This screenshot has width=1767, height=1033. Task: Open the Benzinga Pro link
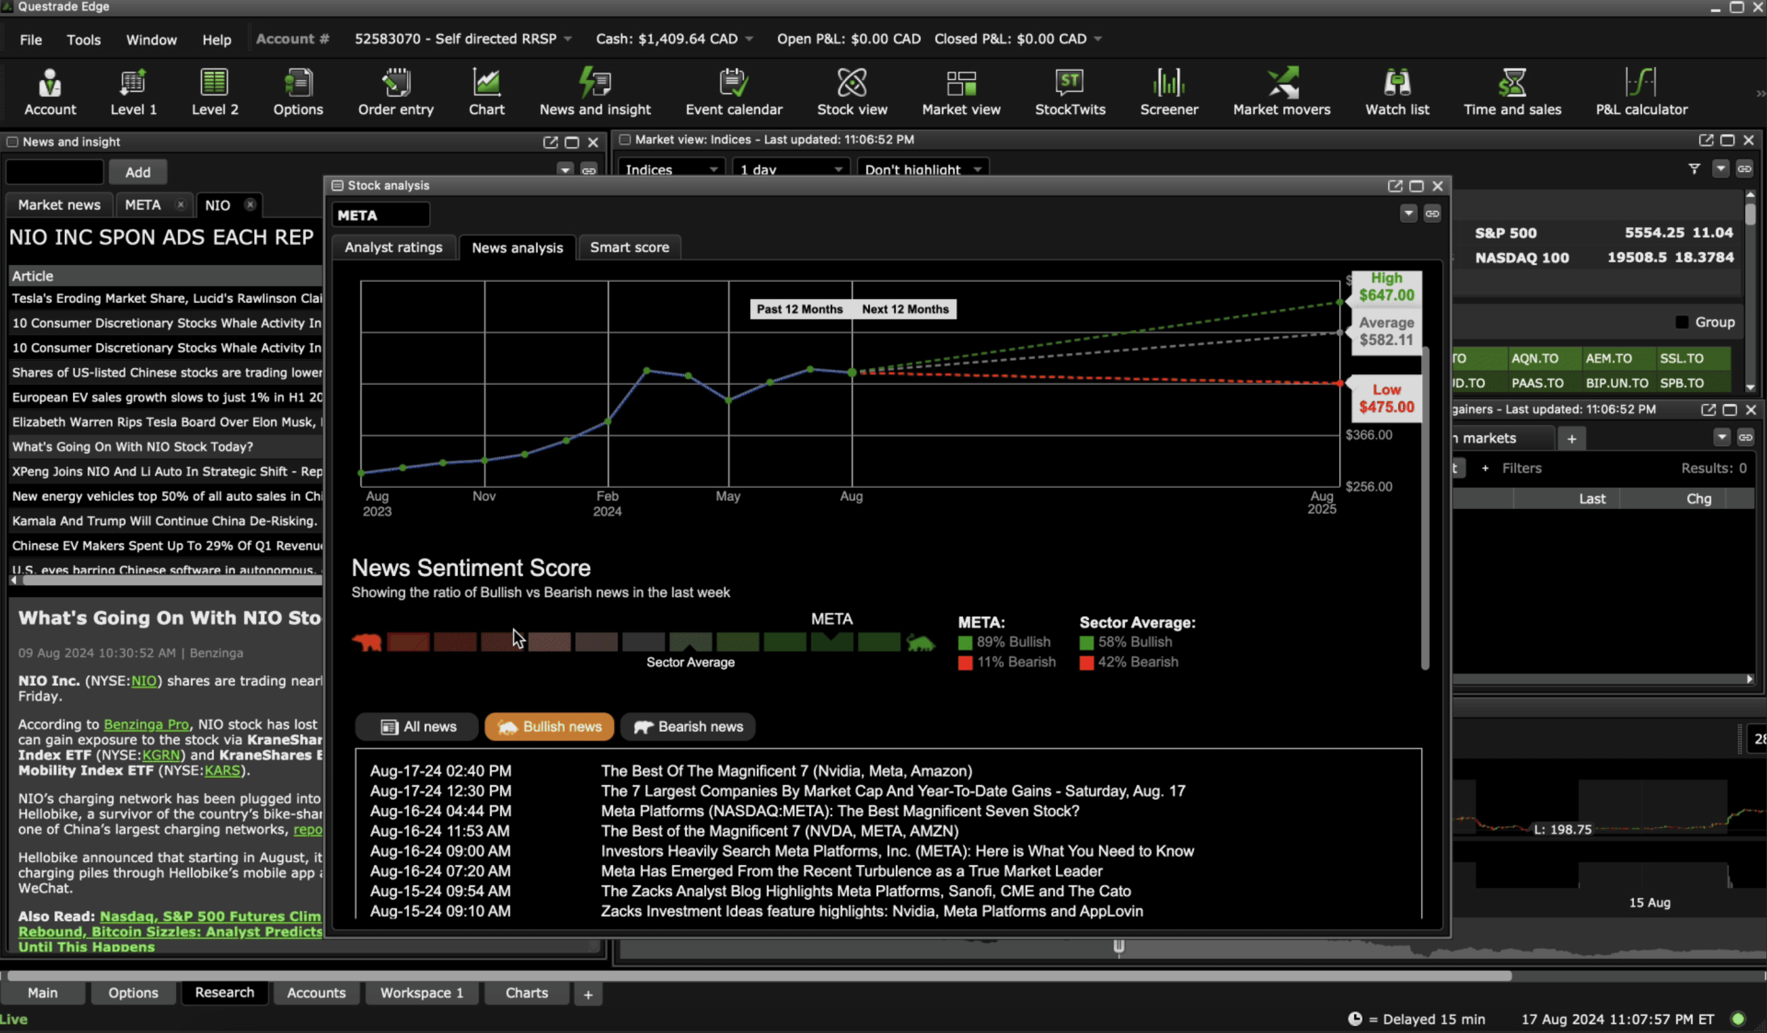146,725
